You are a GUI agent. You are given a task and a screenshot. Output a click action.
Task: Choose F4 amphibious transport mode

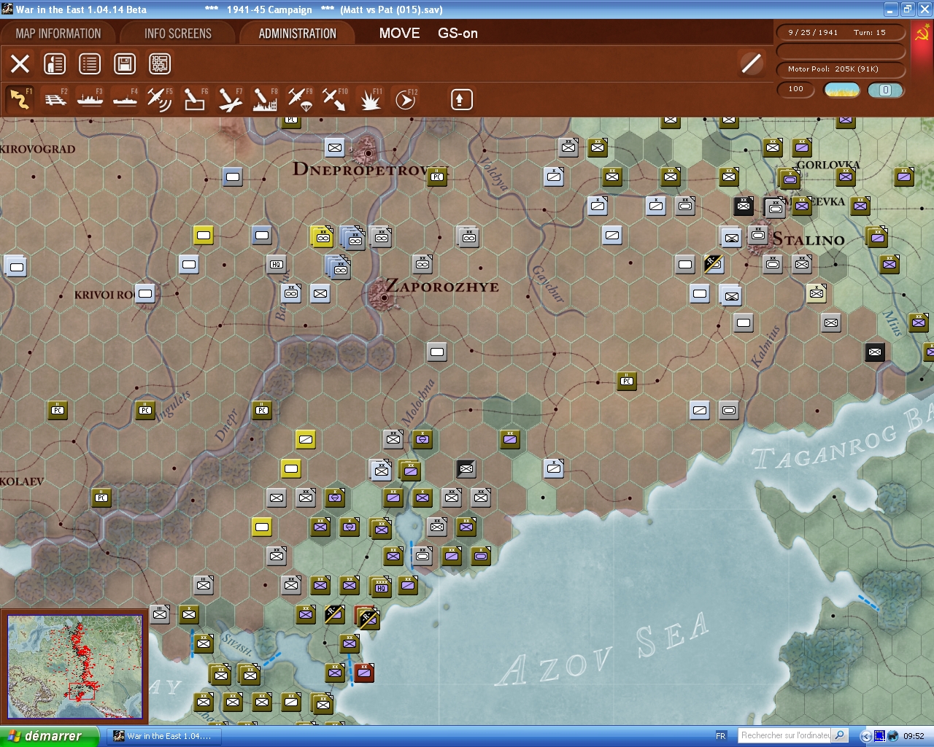click(125, 99)
